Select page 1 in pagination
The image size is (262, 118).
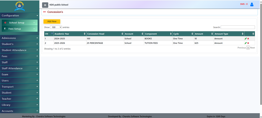248,48
